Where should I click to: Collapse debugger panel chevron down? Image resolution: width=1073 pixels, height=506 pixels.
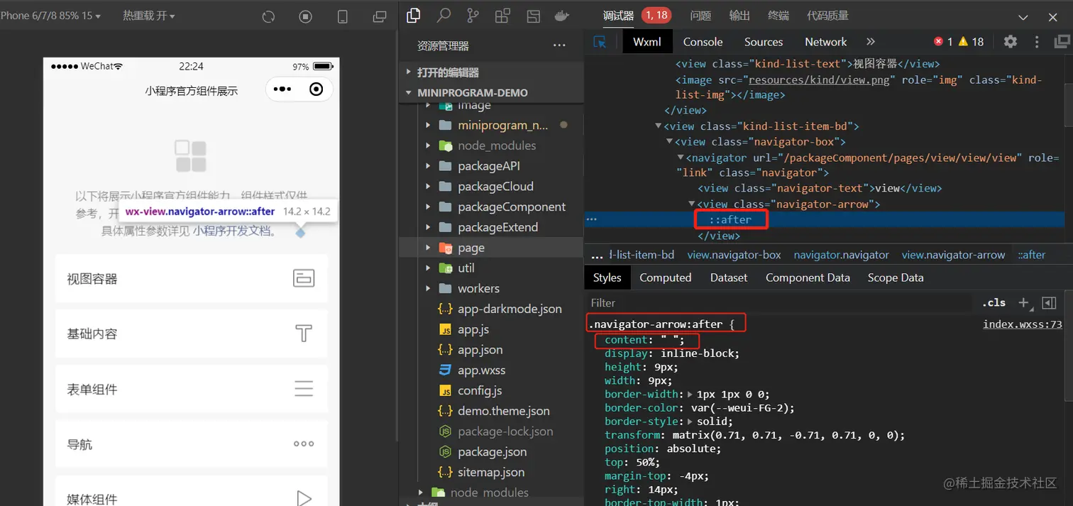pos(1023,17)
